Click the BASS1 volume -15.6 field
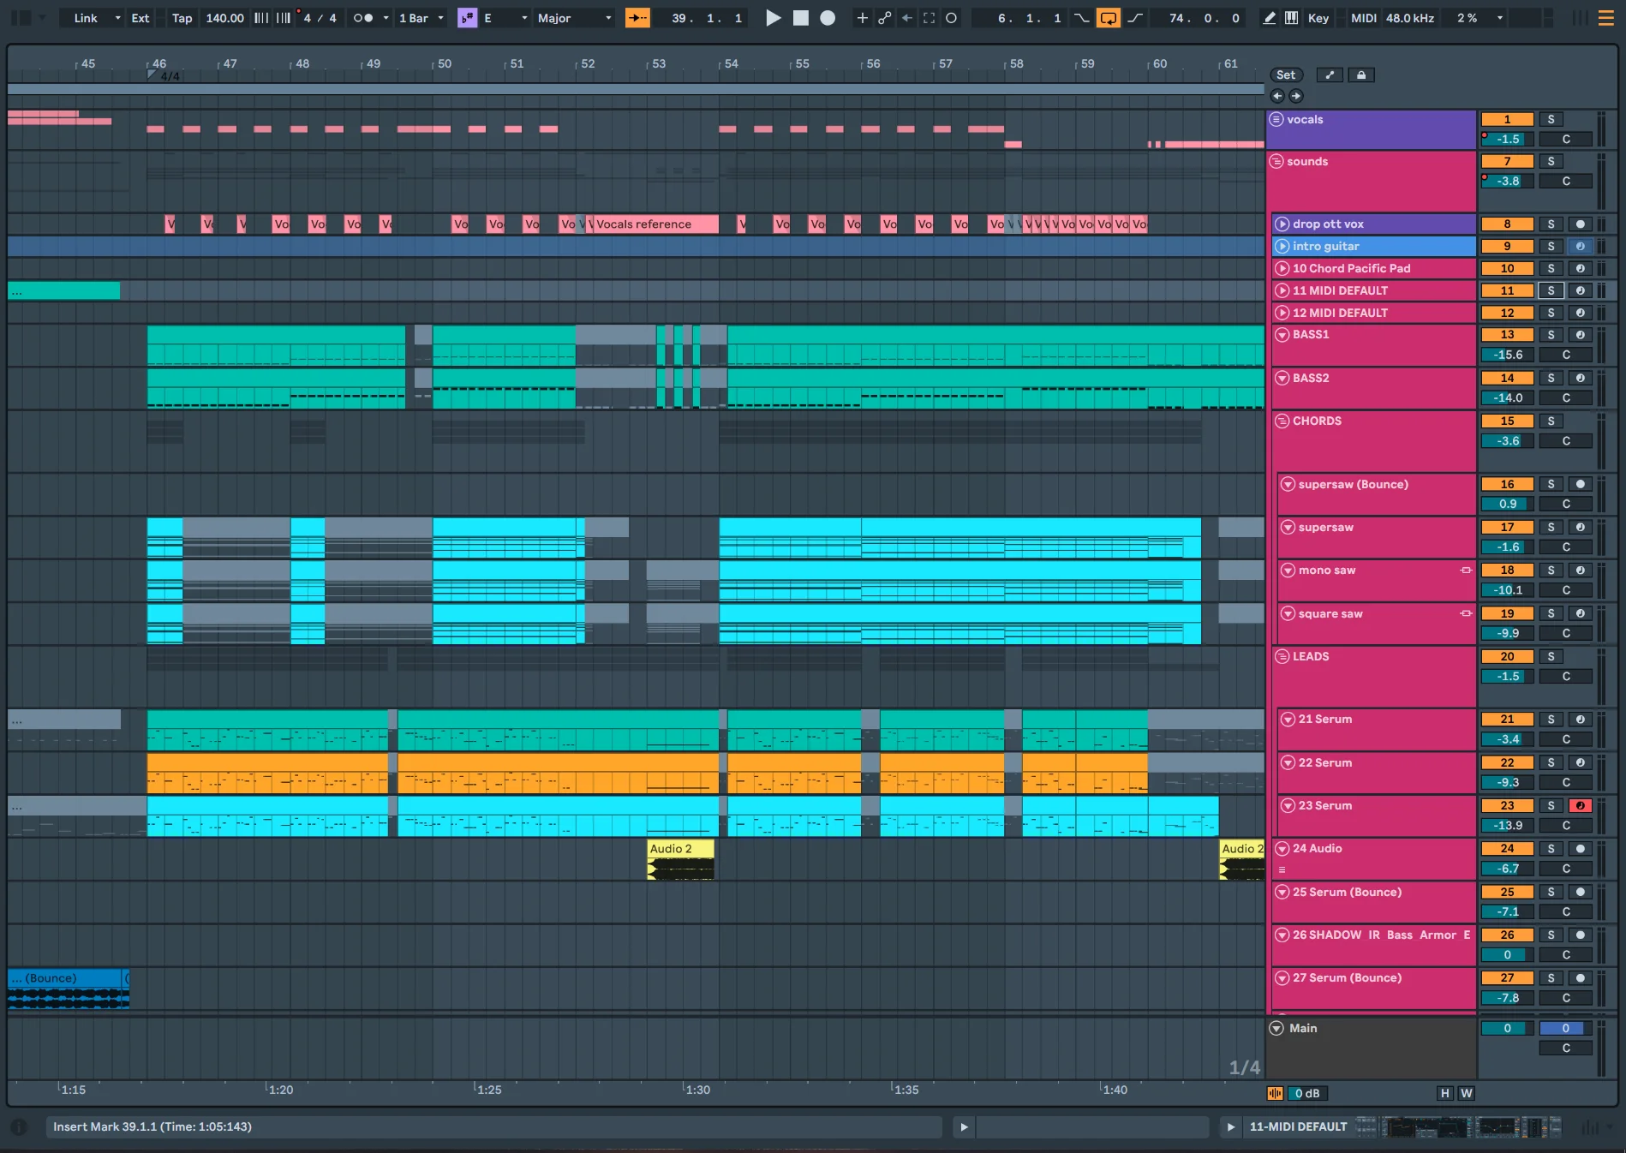The width and height of the screenshot is (1626, 1153). [x=1508, y=355]
